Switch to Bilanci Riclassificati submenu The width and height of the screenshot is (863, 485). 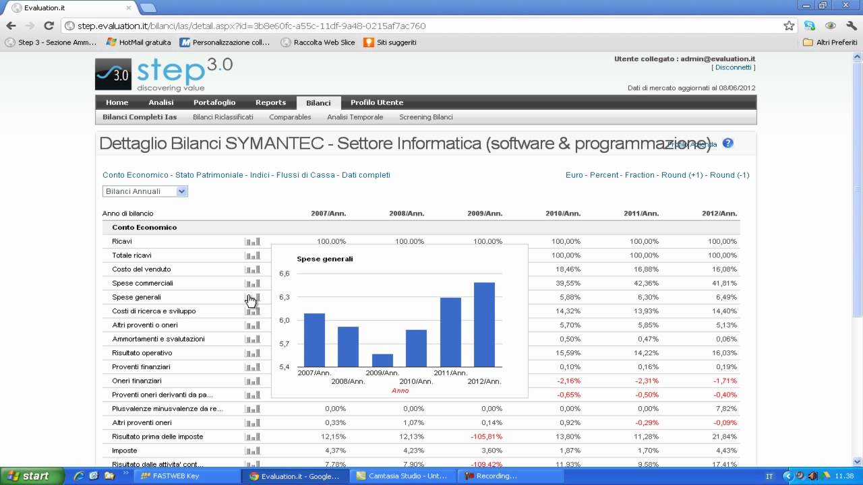(x=223, y=117)
